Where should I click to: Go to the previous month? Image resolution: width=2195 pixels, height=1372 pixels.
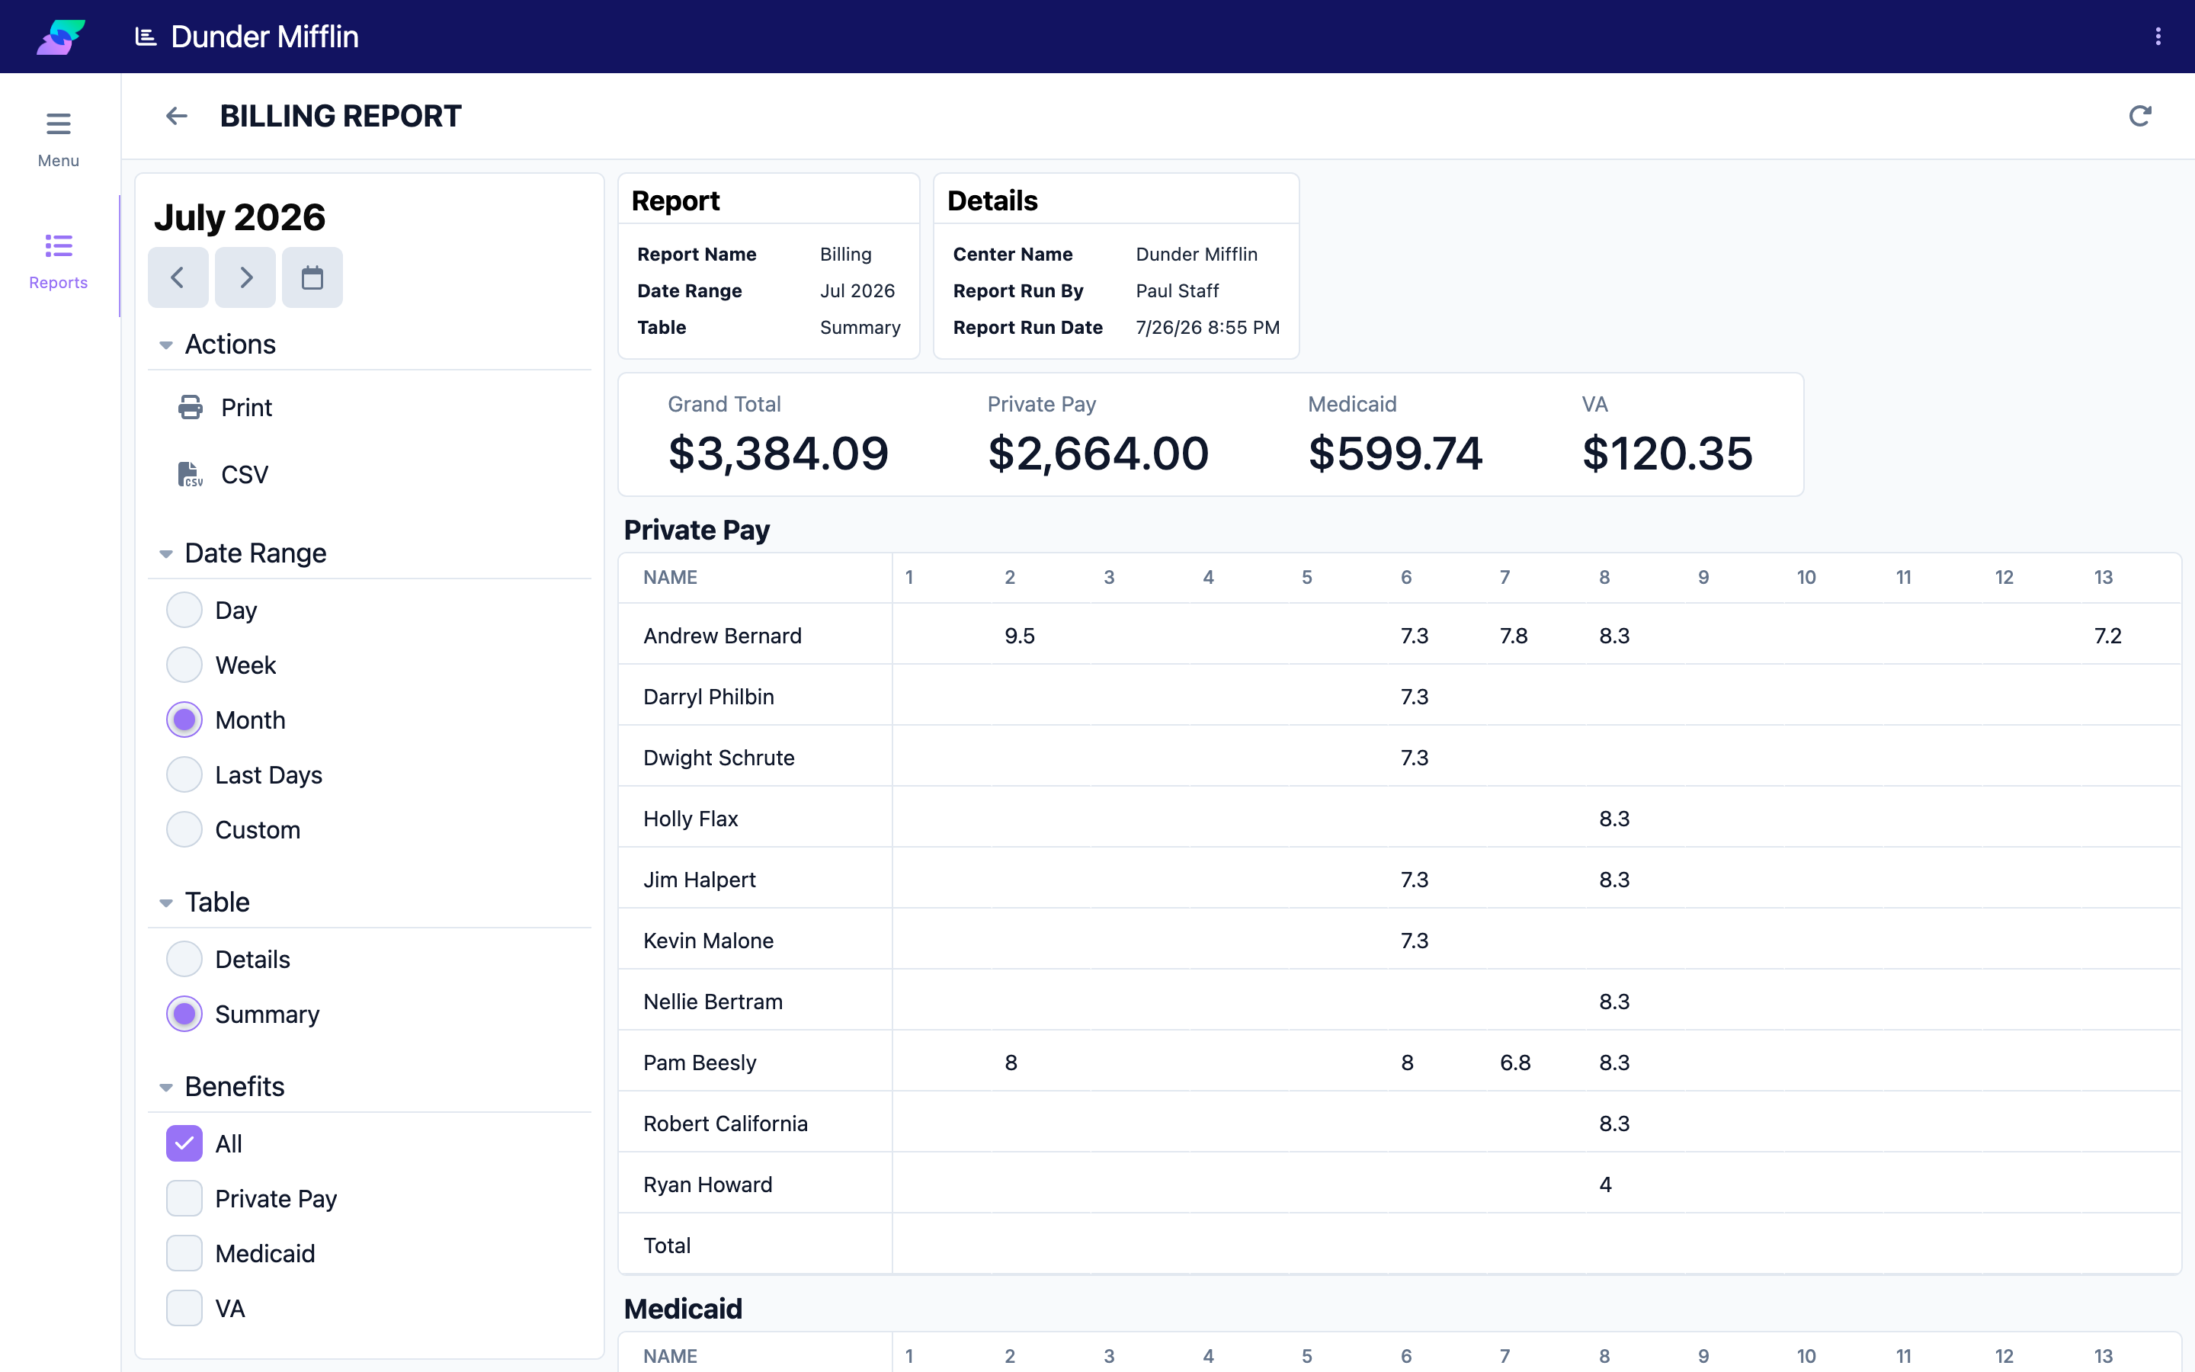click(x=178, y=277)
